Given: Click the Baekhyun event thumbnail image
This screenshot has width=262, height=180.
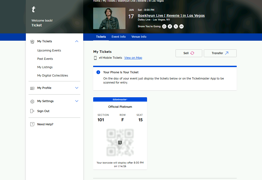Looking at the screenshot, I should (x=109, y=18).
